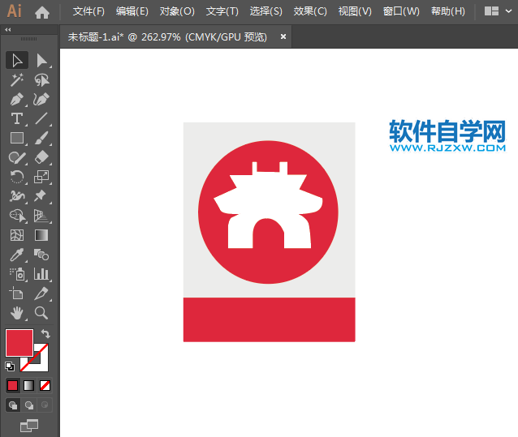
Task: Open the 窗口(W) menu
Action: coord(401,11)
